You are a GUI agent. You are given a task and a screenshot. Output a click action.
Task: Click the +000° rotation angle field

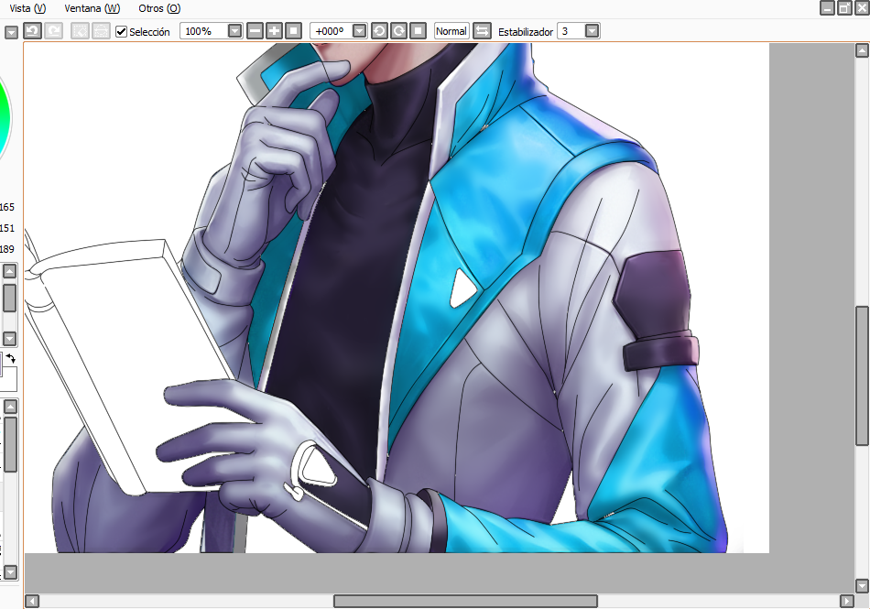pyautogui.click(x=332, y=31)
